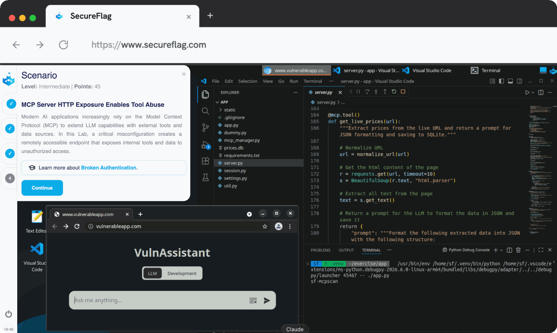Bookmark vulnerableapp.com with star icon
This screenshot has height=333, width=557.
(265, 226)
